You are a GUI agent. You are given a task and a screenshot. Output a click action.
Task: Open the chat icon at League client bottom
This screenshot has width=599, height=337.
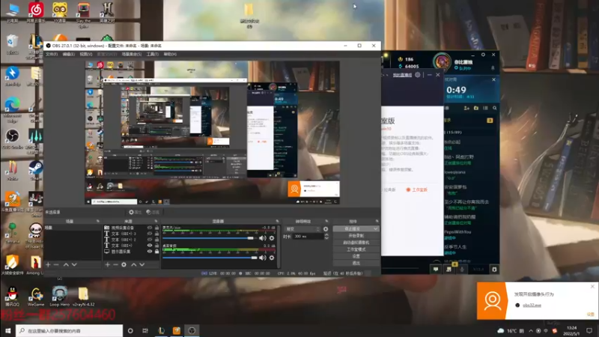(436, 270)
